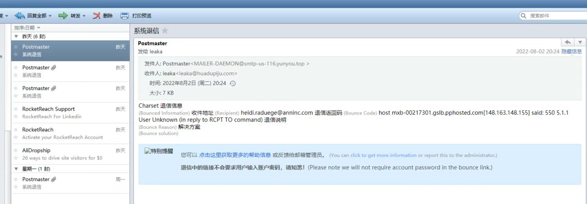Collapse the 昨天 (6 封) group
This screenshot has width=587, height=204.
(x=16, y=36)
